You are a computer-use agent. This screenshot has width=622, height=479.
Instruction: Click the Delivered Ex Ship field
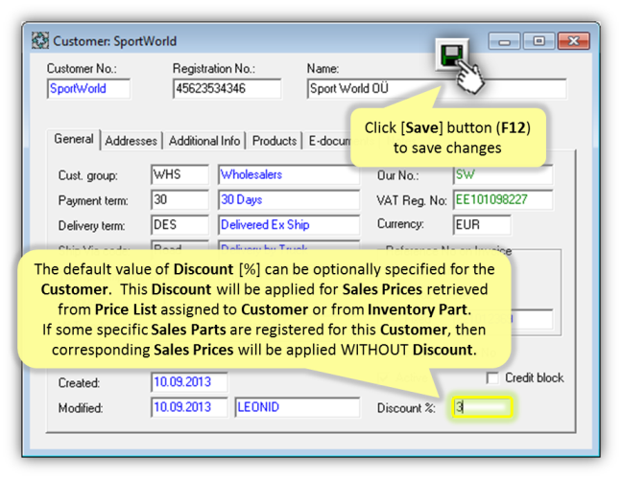(289, 225)
